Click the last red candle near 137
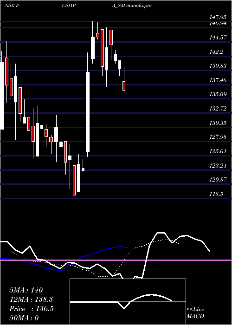Image resolution: width=232 pixels, height=325 pixels. 124,86
